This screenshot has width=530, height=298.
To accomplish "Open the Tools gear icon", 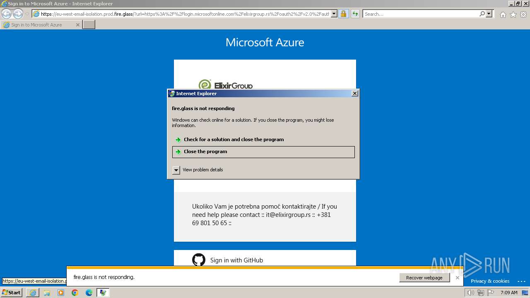I will coord(523,14).
